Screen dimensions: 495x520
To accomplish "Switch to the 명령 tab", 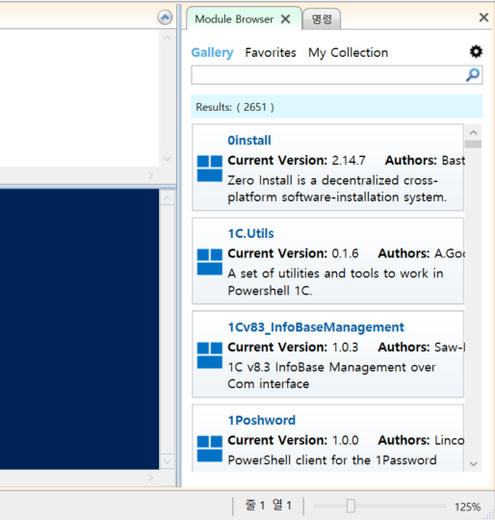I will 322,19.
